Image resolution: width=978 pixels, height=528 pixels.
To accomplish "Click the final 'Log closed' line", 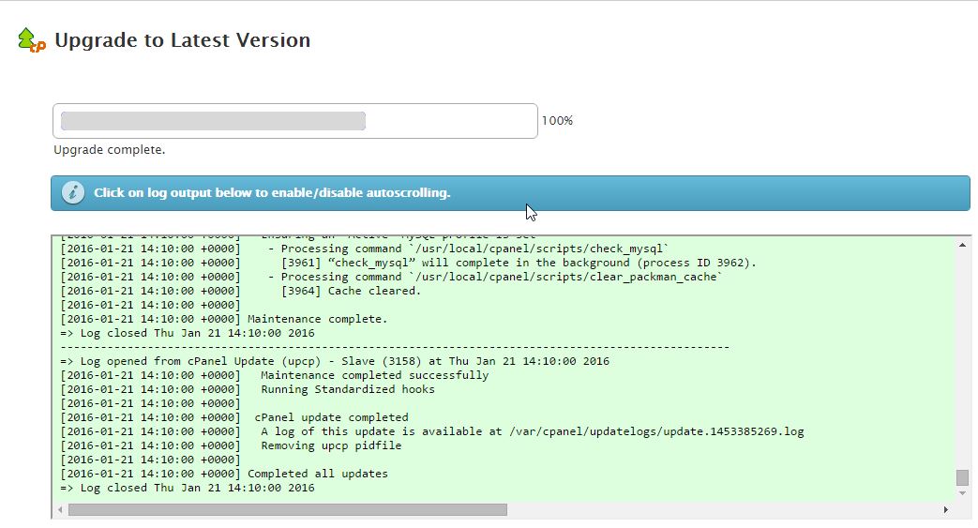I will pos(188,488).
